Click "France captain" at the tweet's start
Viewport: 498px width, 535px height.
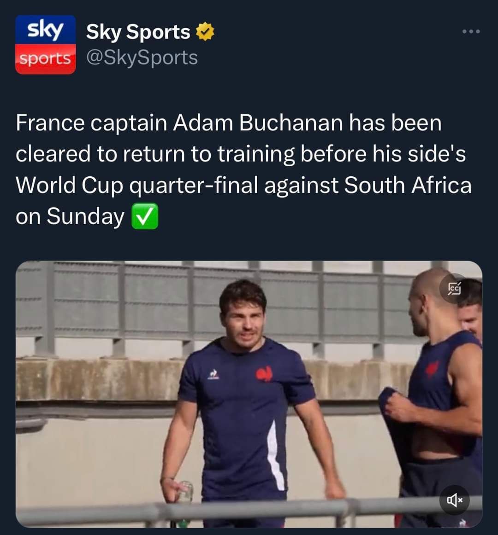pos(91,123)
